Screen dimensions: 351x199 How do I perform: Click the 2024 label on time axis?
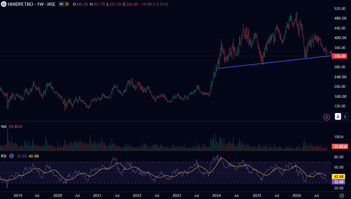coord(216,196)
